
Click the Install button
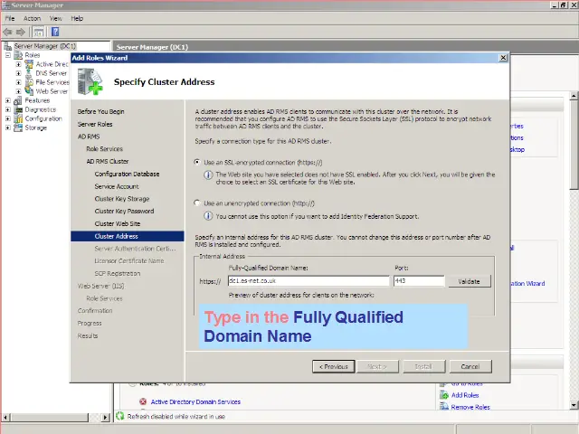coord(424,366)
